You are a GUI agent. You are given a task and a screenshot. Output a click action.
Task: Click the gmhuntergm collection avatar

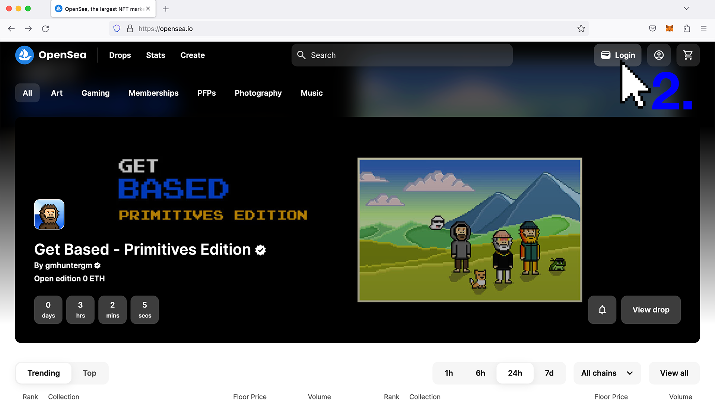(x=49, y=214)
